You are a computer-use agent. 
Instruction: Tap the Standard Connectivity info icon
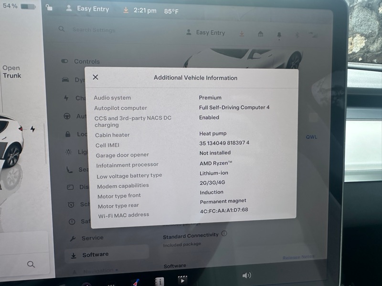point(224,234)
